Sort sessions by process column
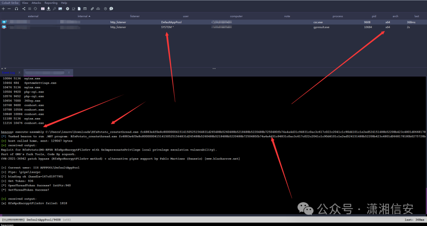The height and width of the screenshot is (226, 427). (338, 16)
